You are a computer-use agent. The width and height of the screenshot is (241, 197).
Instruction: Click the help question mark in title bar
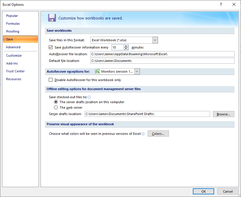[x=221, y=4]
